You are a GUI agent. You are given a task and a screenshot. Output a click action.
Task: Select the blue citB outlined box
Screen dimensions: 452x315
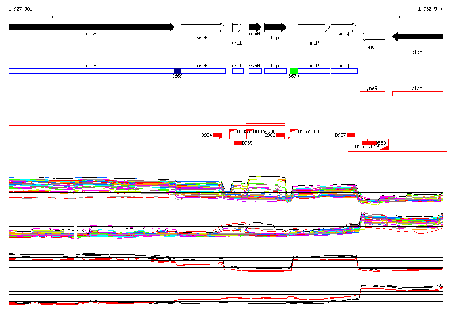coord(92,71)
